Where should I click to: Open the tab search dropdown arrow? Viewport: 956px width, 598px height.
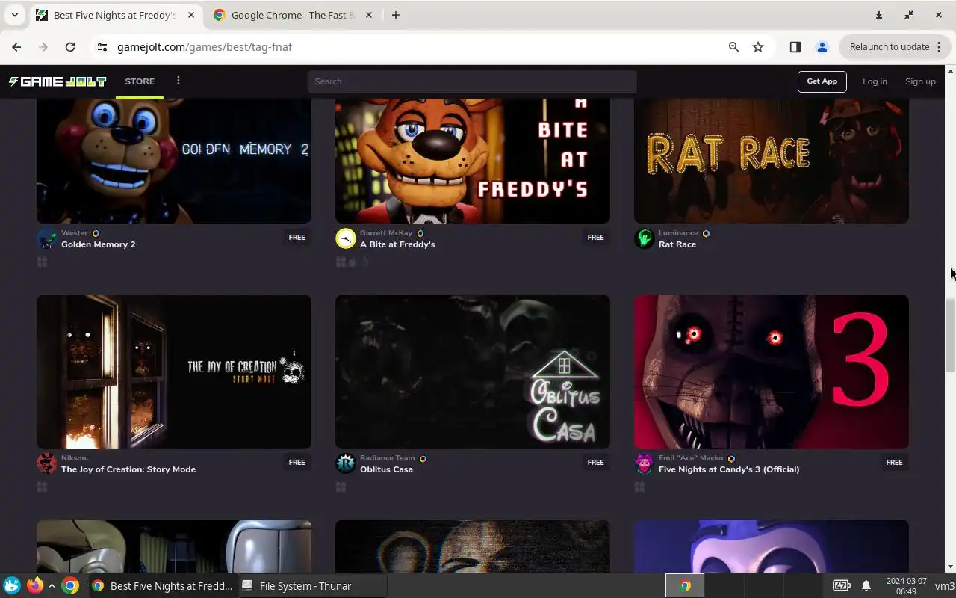tap(14, 15)
